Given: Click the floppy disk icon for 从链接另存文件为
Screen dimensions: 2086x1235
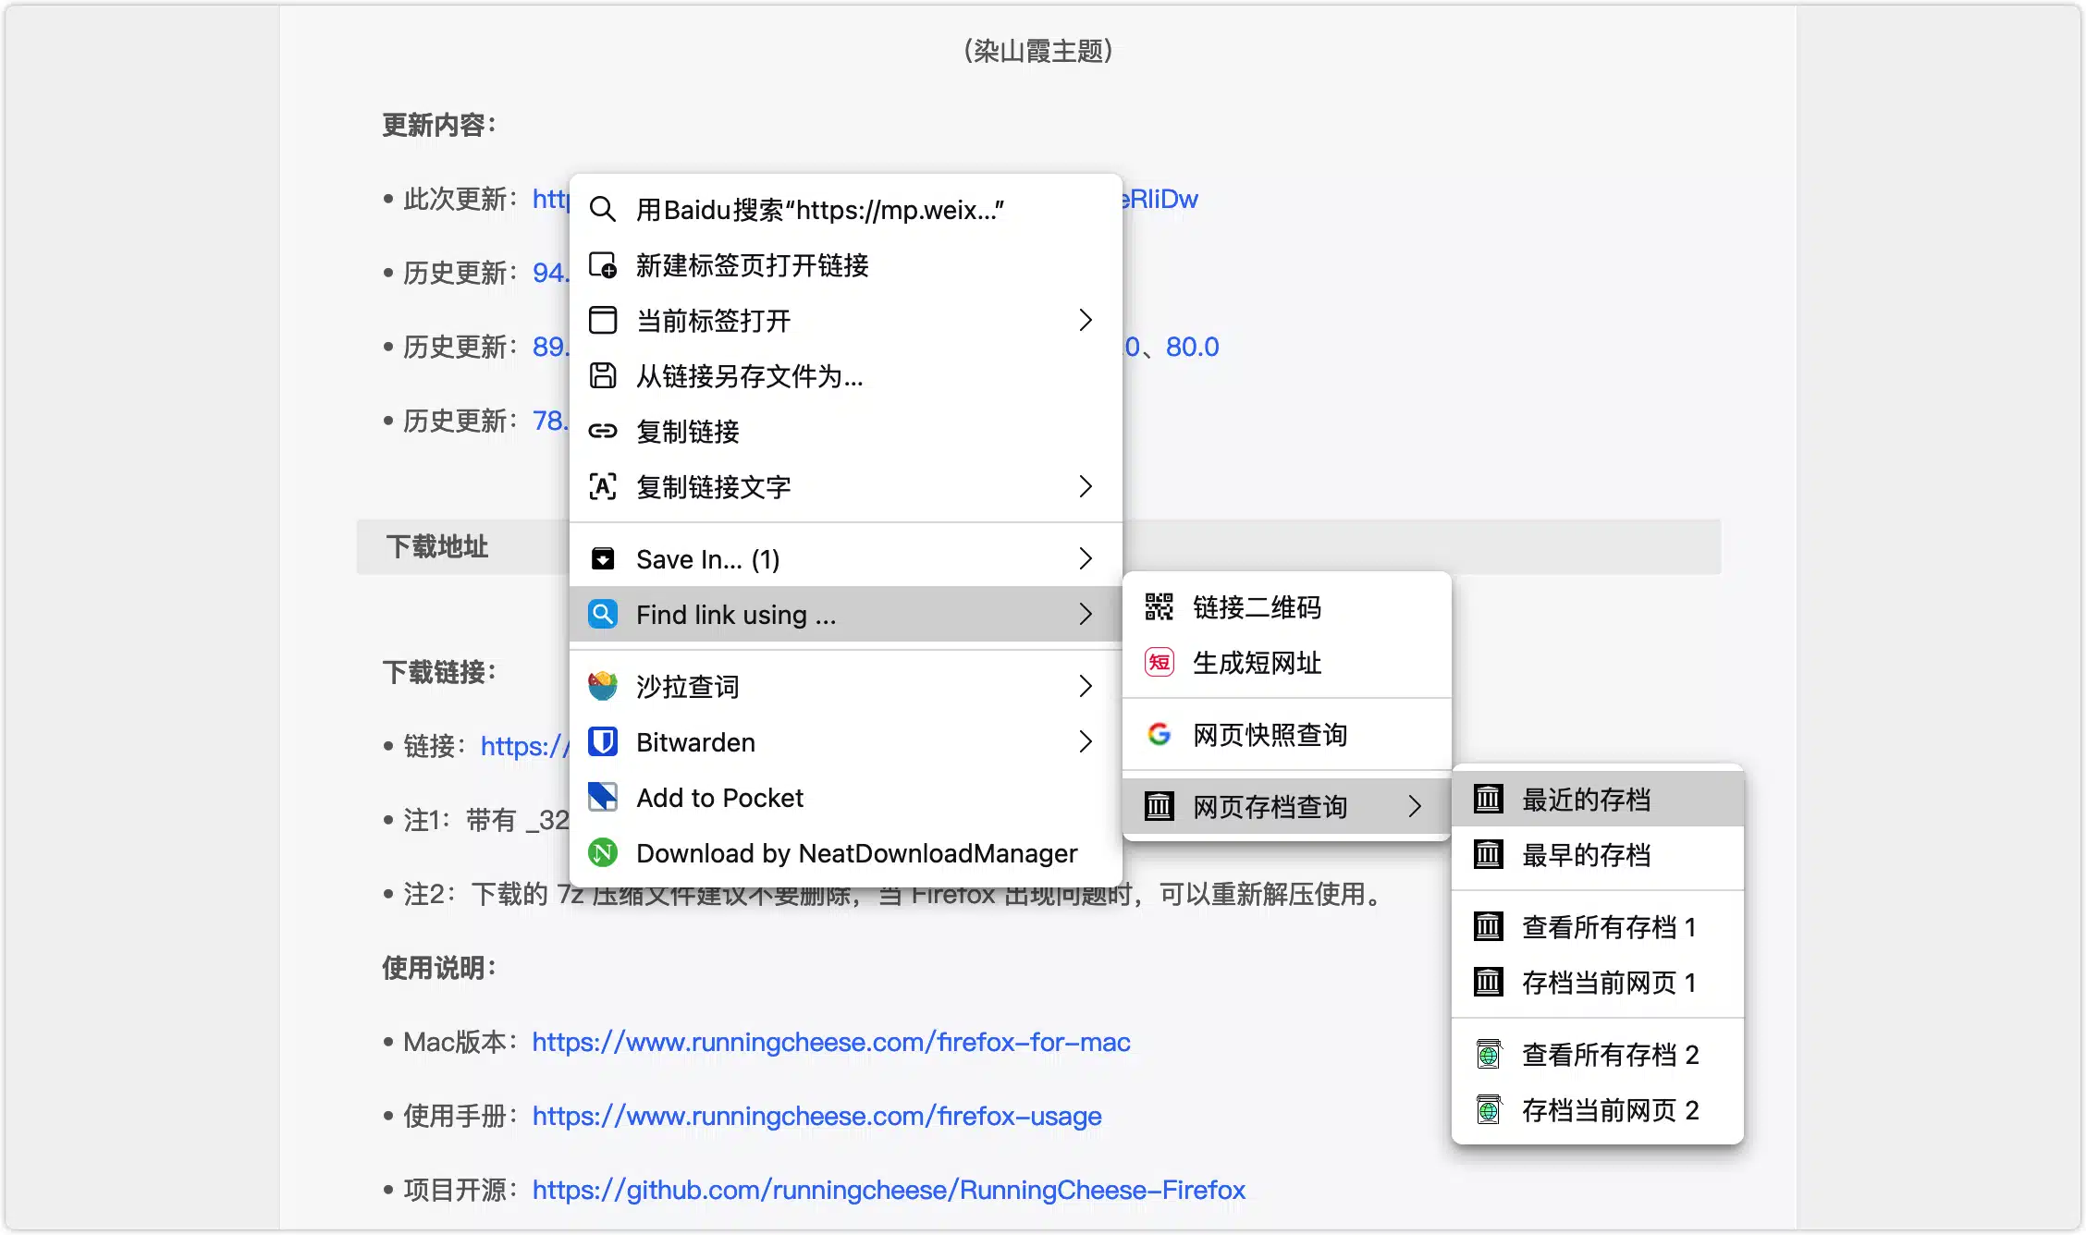Looking at the screenshot, I should tap(603, 376).
